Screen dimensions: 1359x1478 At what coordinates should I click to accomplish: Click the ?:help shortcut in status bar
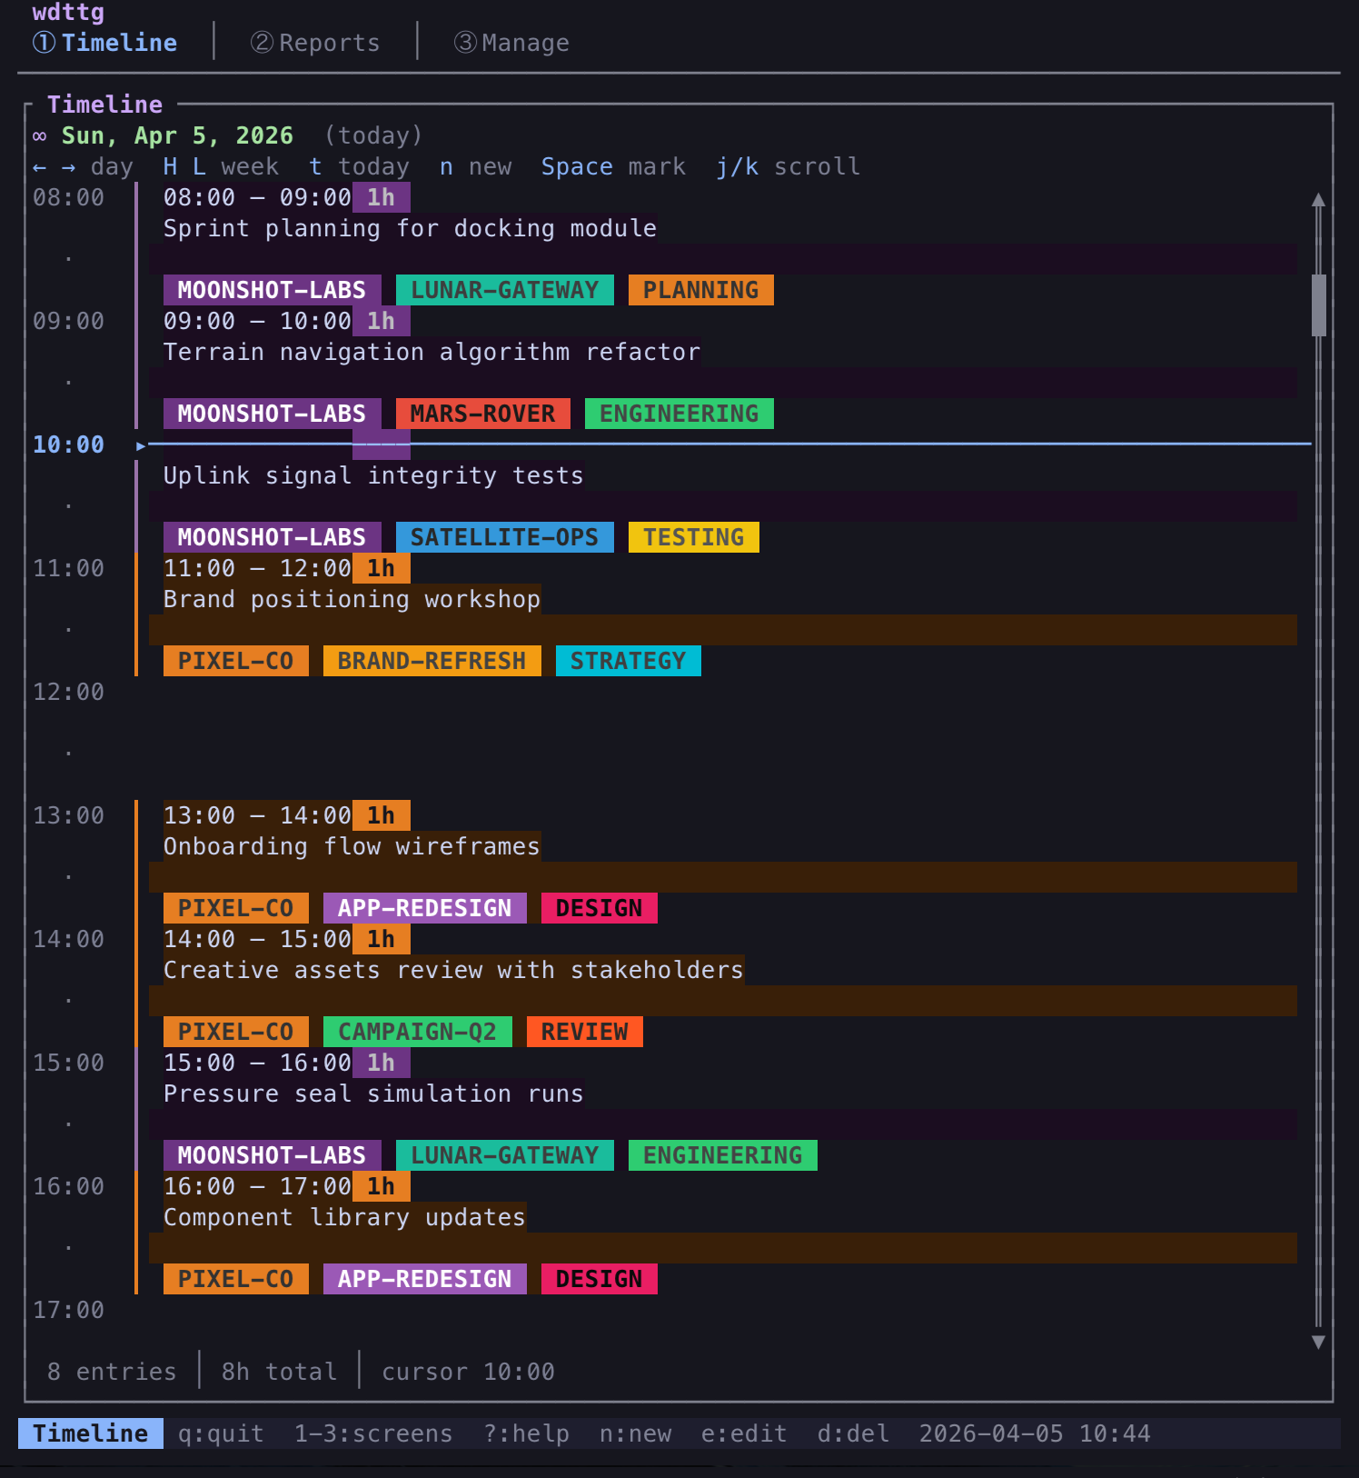pyautogui.click(x=526, y=1433)
